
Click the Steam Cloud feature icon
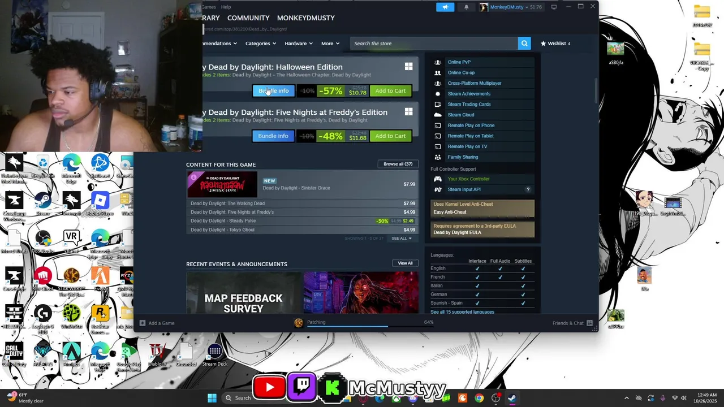tap(437, 115)
